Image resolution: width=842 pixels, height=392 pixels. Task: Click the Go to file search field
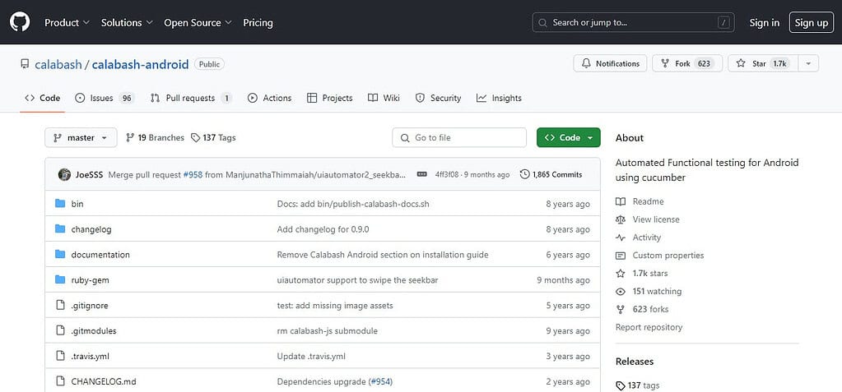pos(459,138)
